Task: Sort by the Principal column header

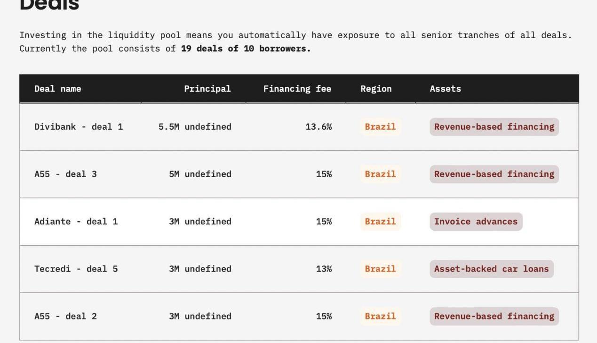Action: pos(207,89)
